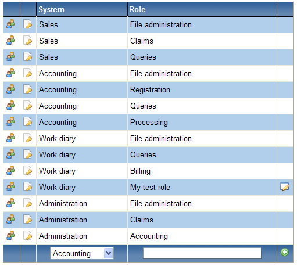Screen dimensions: 297x266
Task: Open key icon for Accounting File administration
Action: (28, 73)
